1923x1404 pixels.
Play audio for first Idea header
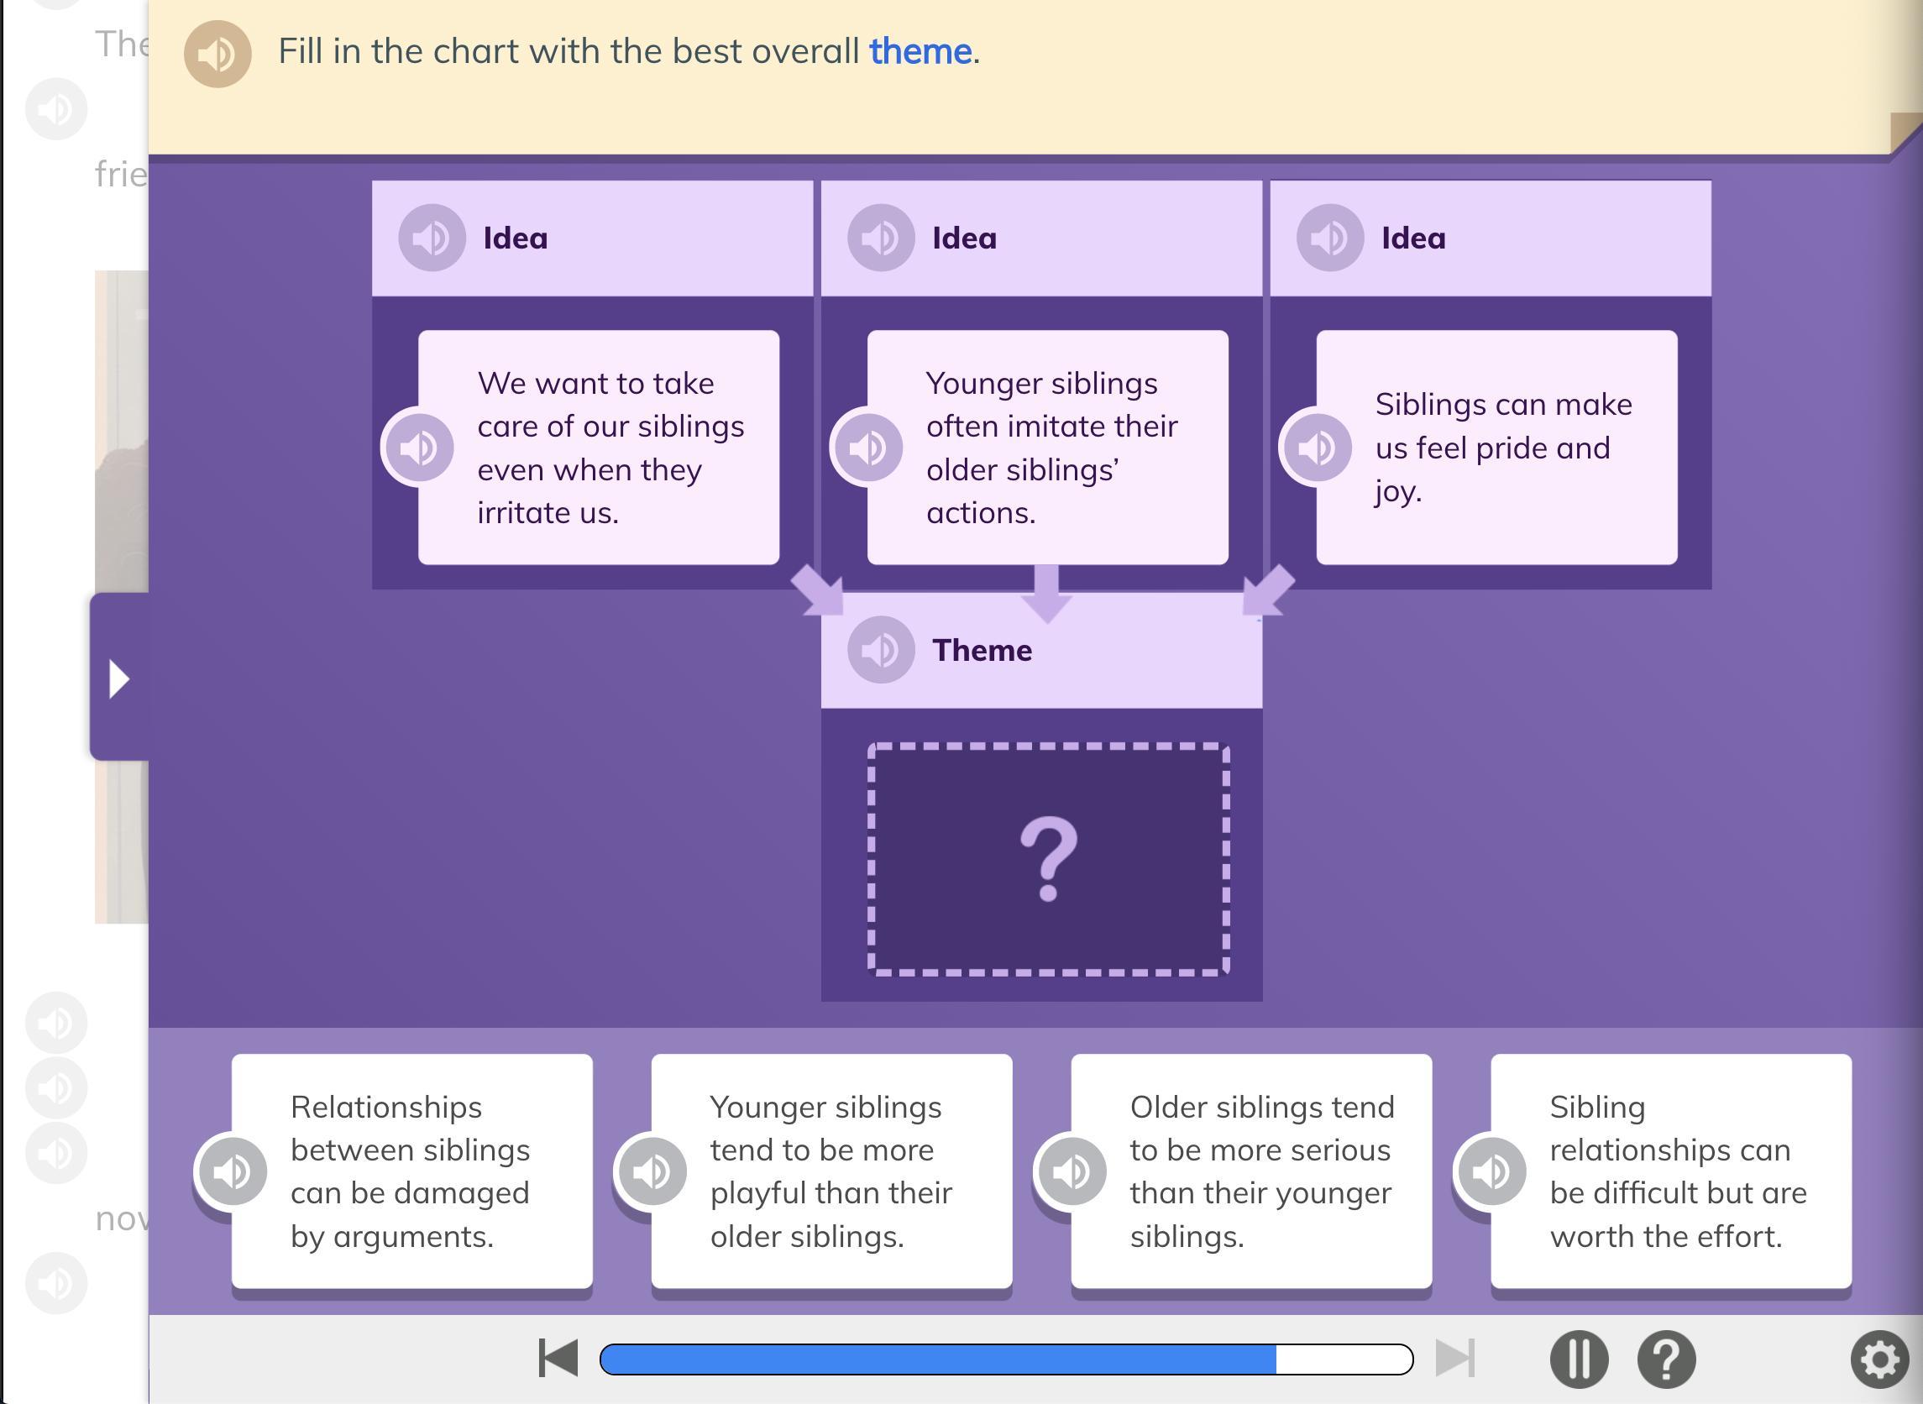pos(432,238)
